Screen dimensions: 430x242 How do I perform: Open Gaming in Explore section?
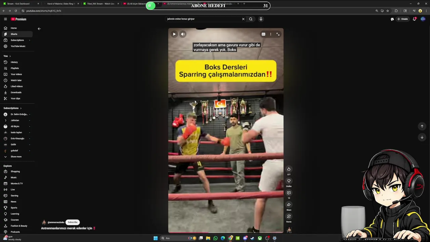point(17,196)
